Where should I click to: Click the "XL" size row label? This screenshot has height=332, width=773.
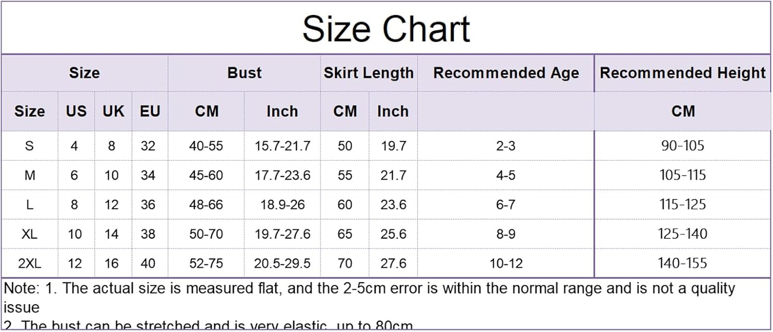coord(29,234)
